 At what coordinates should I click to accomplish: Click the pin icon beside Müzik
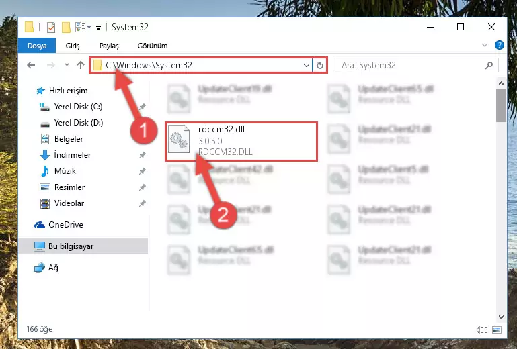point(142,171)
